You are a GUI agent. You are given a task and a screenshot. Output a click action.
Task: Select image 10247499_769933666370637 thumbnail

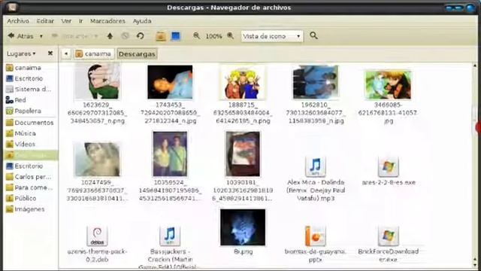pos(97,160)
